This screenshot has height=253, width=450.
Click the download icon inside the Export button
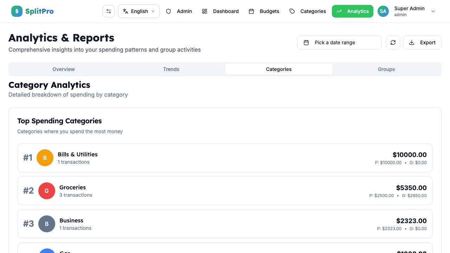(411, 43)
